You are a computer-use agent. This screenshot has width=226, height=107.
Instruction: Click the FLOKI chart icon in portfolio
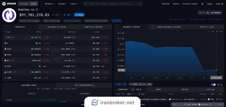[15, 72]
